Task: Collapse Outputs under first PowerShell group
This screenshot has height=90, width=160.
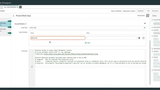Action: 152,36
